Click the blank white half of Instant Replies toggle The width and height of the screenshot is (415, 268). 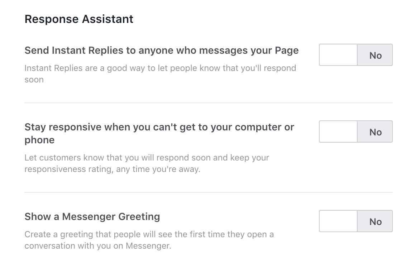[338, 55]
